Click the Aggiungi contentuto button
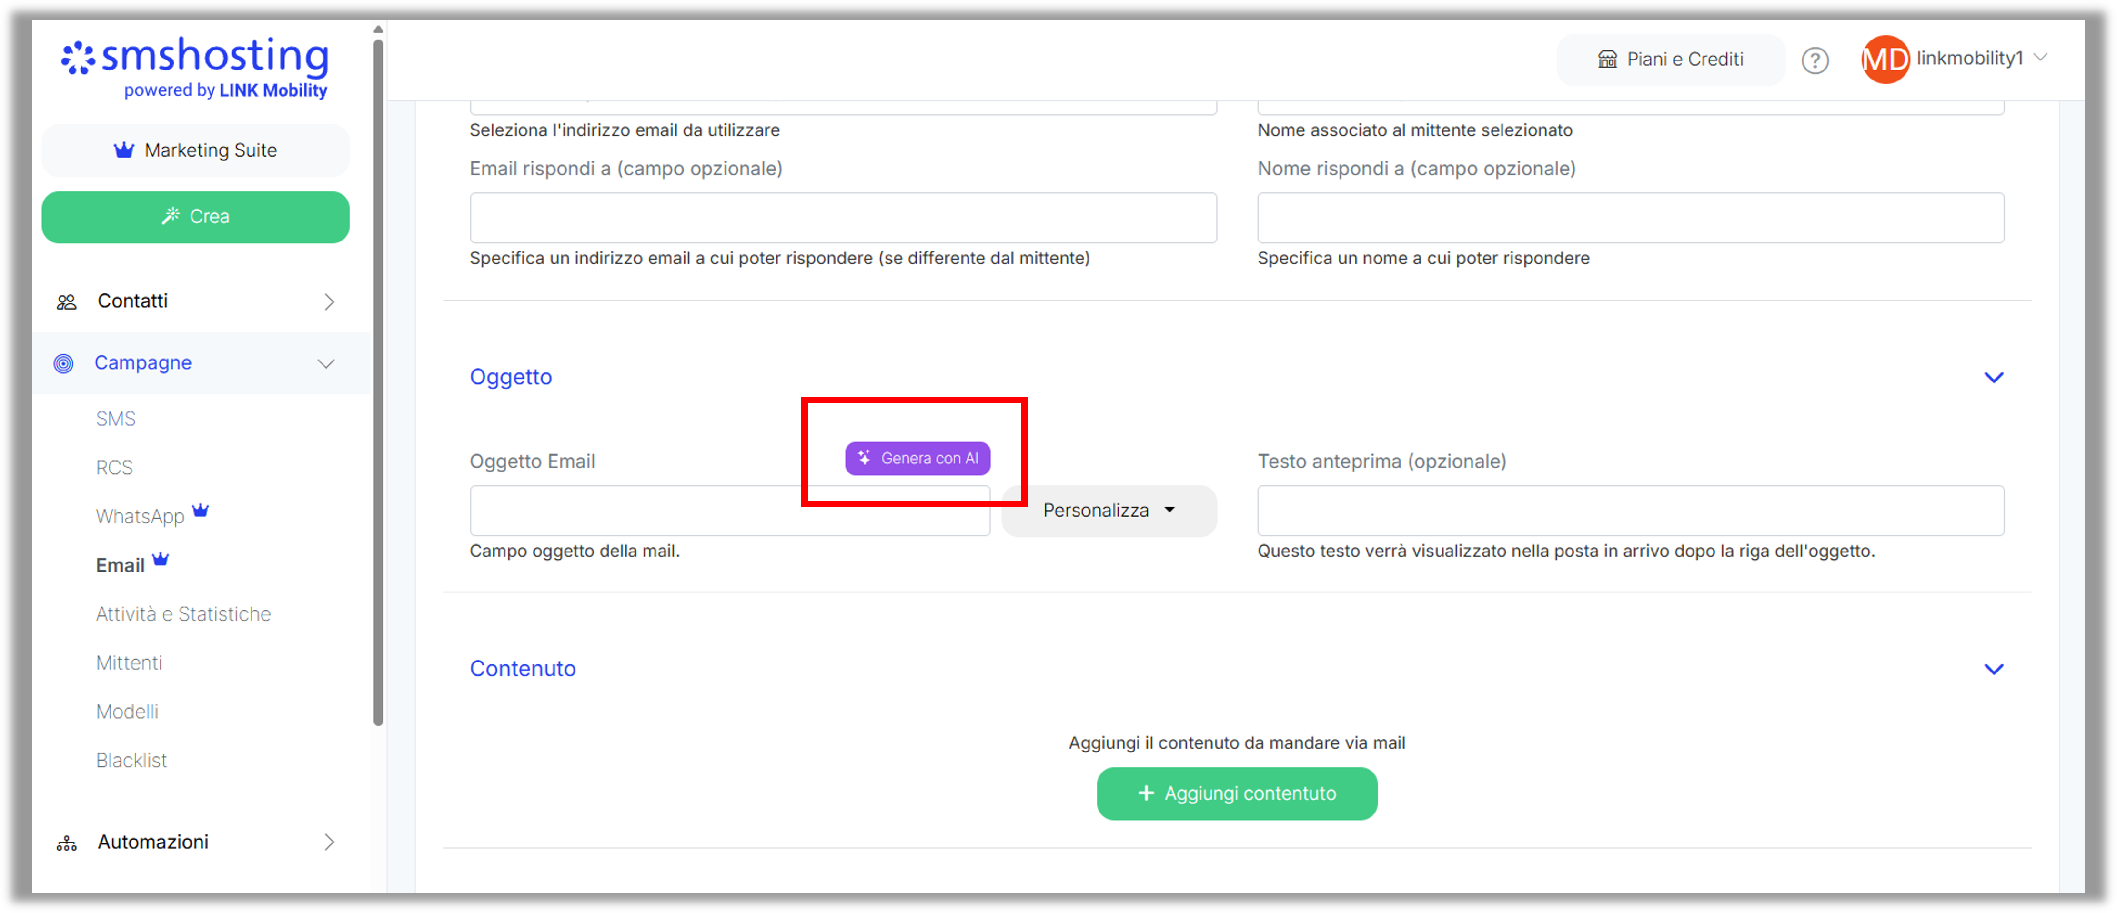The image size is (2117, 913). point(1237,793)
